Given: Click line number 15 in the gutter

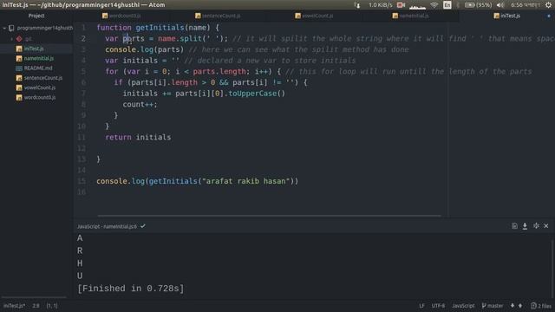Looking at the screenshot, I should click(x=82, y=181).
